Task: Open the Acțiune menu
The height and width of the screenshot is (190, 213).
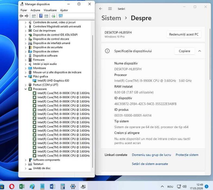Action: coord(35,10)
